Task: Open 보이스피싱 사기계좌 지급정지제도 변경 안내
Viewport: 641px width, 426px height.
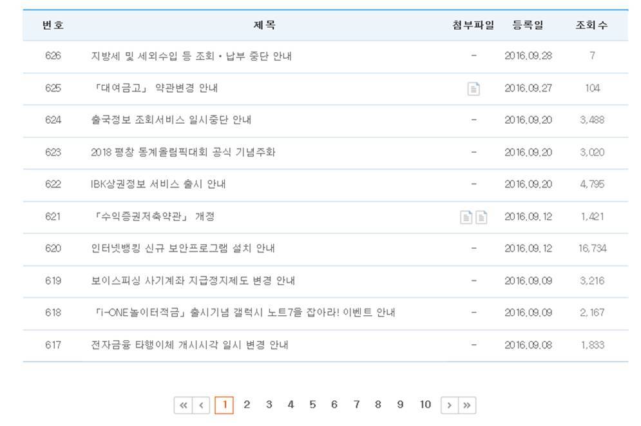Action: (x=193, y=280)
